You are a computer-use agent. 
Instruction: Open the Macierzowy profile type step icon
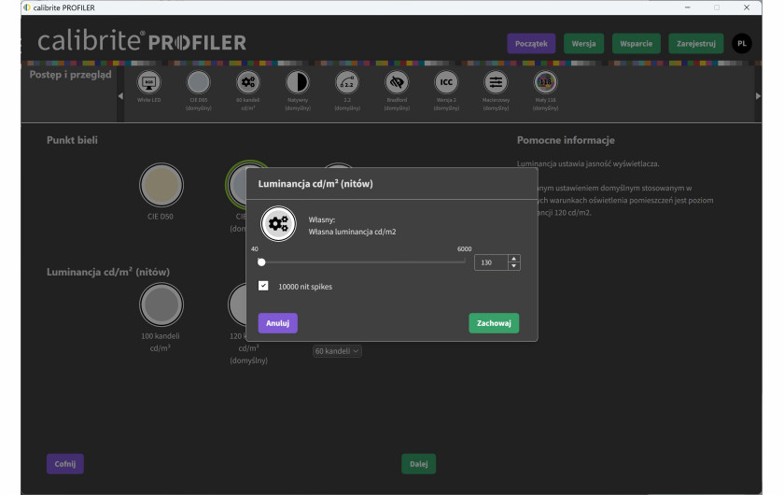[496, 82]
